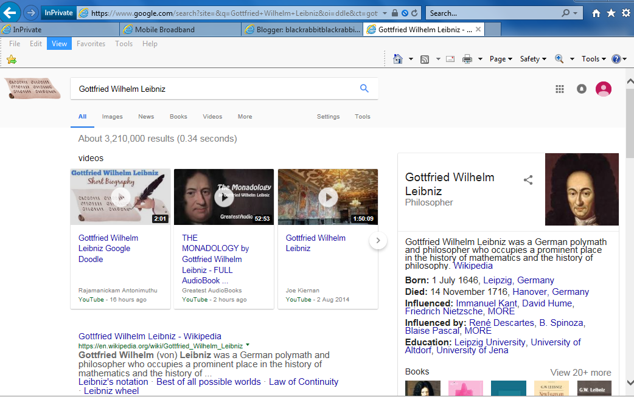Expand the address bar autocomplete dropdown
The image size is (634, 397).
[385, 13]
